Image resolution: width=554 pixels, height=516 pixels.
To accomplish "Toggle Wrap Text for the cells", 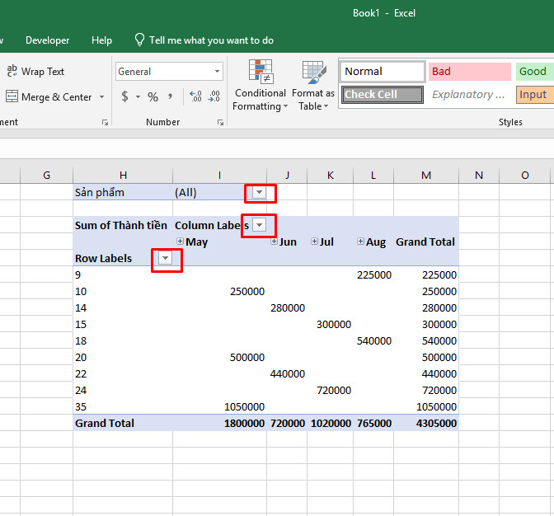I will click(35, 72).
